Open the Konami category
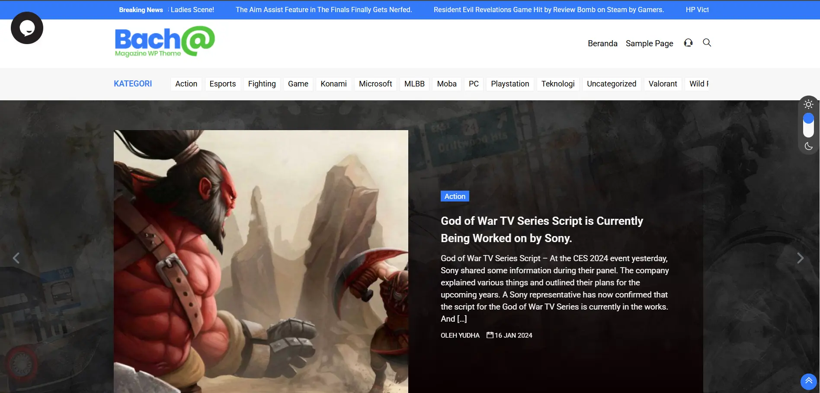The width and height of the screenshot is (820, 393). pyautogui.click(x=333, y=84)
